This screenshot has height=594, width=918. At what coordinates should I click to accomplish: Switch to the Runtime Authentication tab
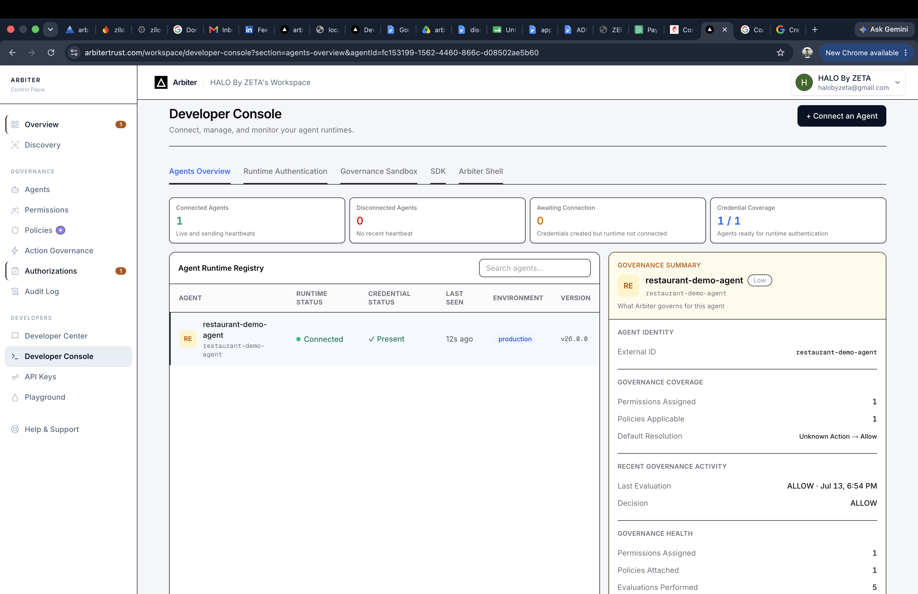[x=285, y=171]
